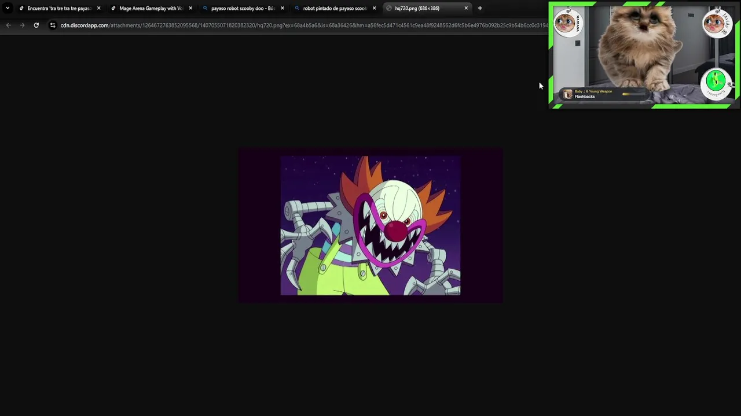Viewport: 741px width, 416px height.
Task: Close the 'Mage Arena Gameplay' tab
Action: click(190, 8)
